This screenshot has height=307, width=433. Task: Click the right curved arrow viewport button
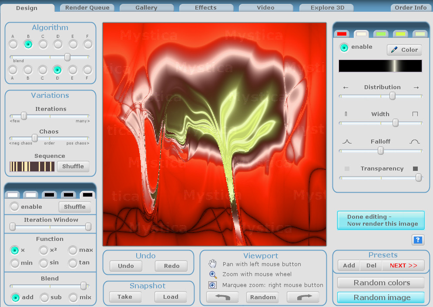(x=303, y=297)
